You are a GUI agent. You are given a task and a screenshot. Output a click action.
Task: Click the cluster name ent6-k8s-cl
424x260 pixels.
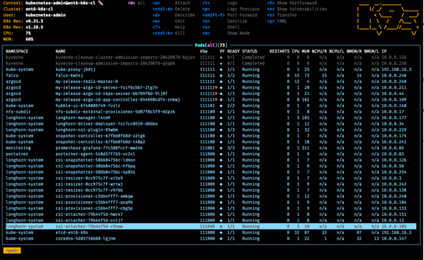40,9
